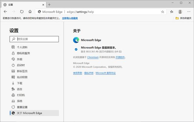Select the 设置 browser tab
Image resolution: width=194 pixels, height=122 pixels.
click(x=24, y=5)
